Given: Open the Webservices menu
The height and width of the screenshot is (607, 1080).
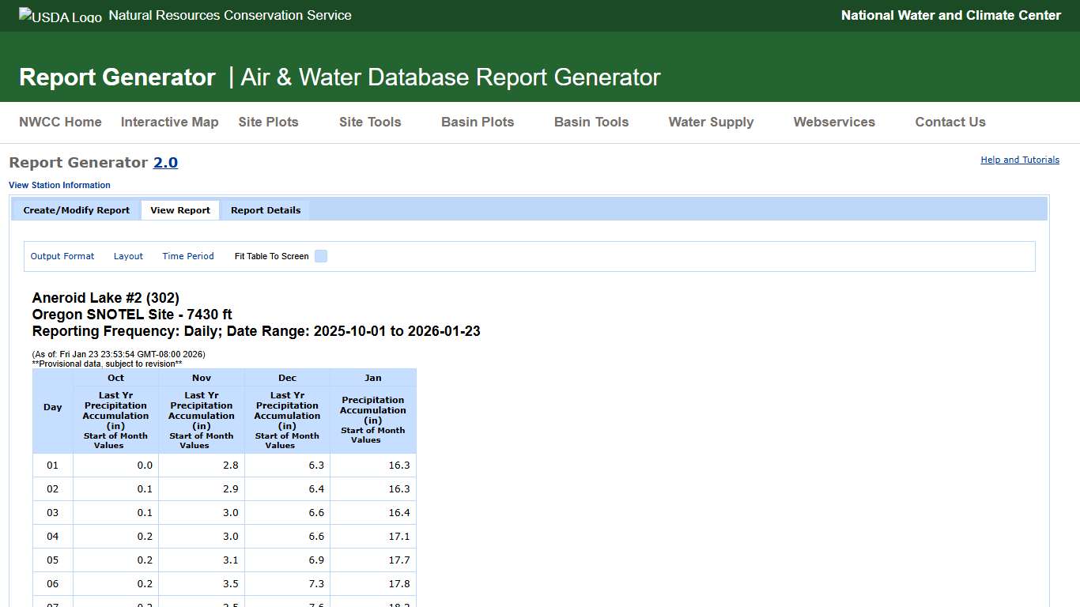Looking at the screenshot, I should pyautogui.click(x=834, y=122).
